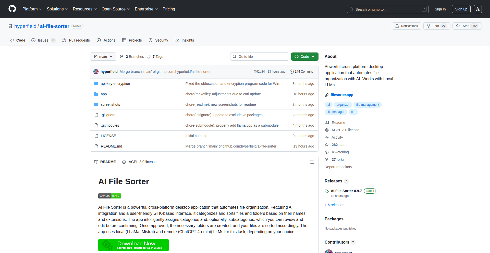Viewport: 490px width, 253px height.
Task: Click the star icon beside 262 stars
Action: [x=327, y=145]
